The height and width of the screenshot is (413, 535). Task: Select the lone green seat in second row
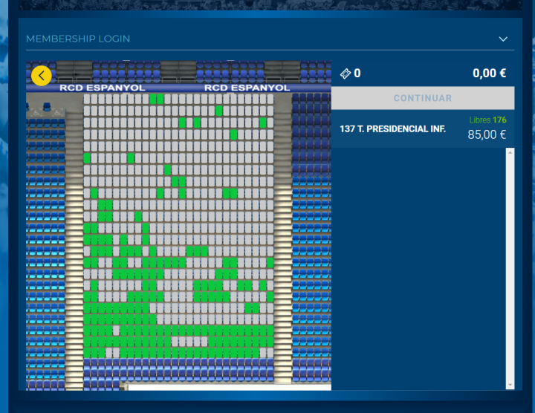218,111
